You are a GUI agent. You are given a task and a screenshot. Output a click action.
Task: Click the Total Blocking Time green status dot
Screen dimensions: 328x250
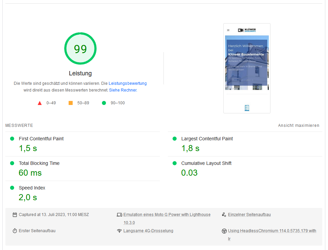click(12, 163)
